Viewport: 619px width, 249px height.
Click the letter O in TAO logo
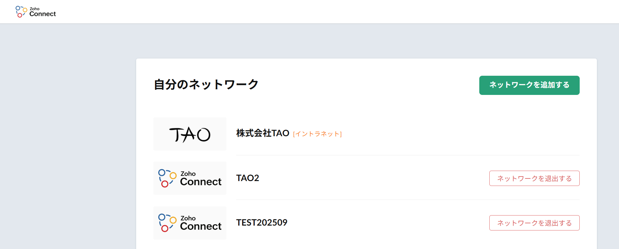tap(204, 135)
